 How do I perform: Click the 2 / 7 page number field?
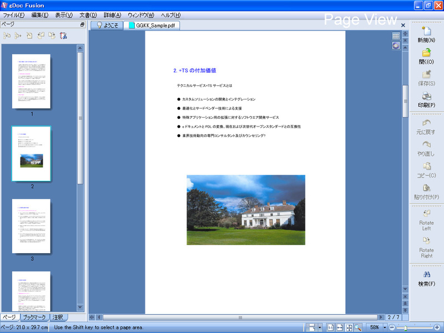click(393, 317)
